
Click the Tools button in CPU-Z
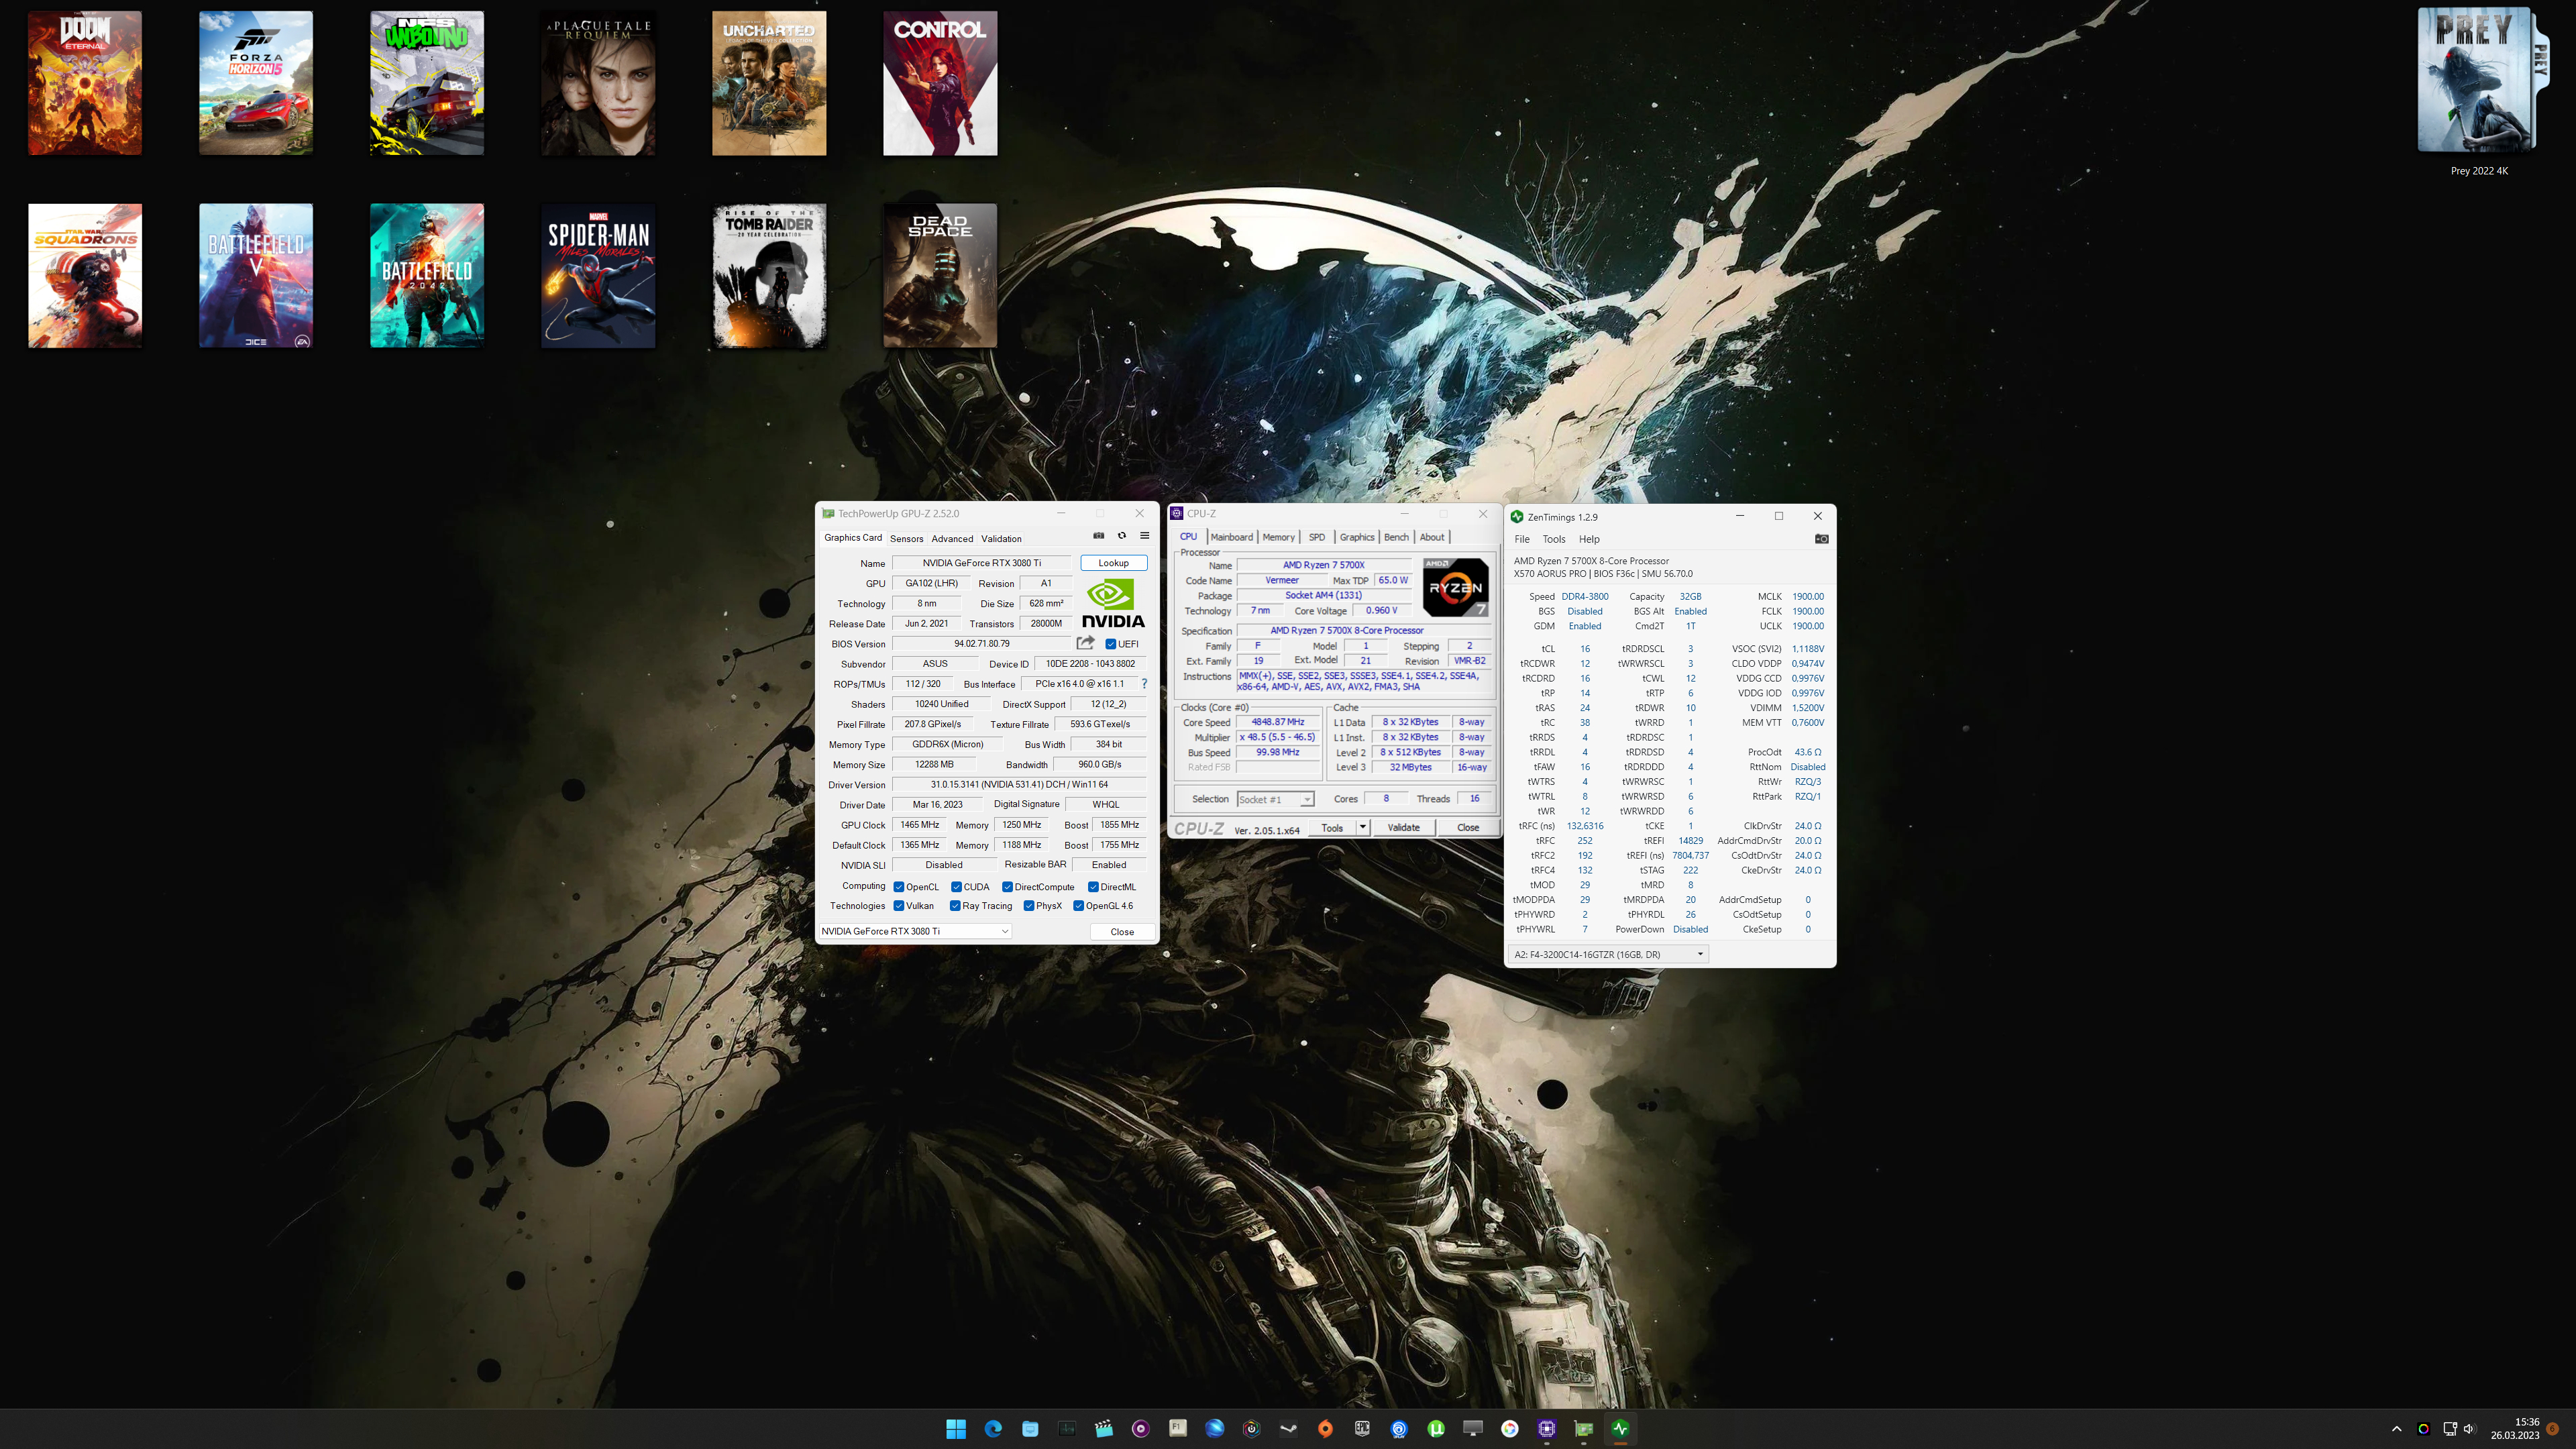pyautogui.click(x=1332, y=827)
